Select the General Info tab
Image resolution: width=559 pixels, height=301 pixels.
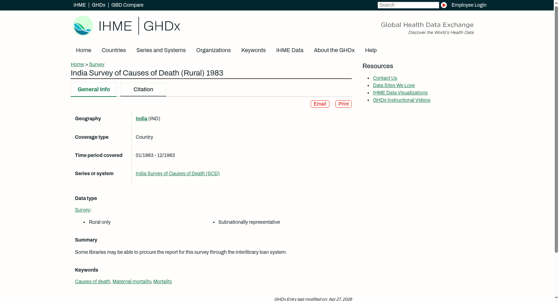tap(94, 89)
